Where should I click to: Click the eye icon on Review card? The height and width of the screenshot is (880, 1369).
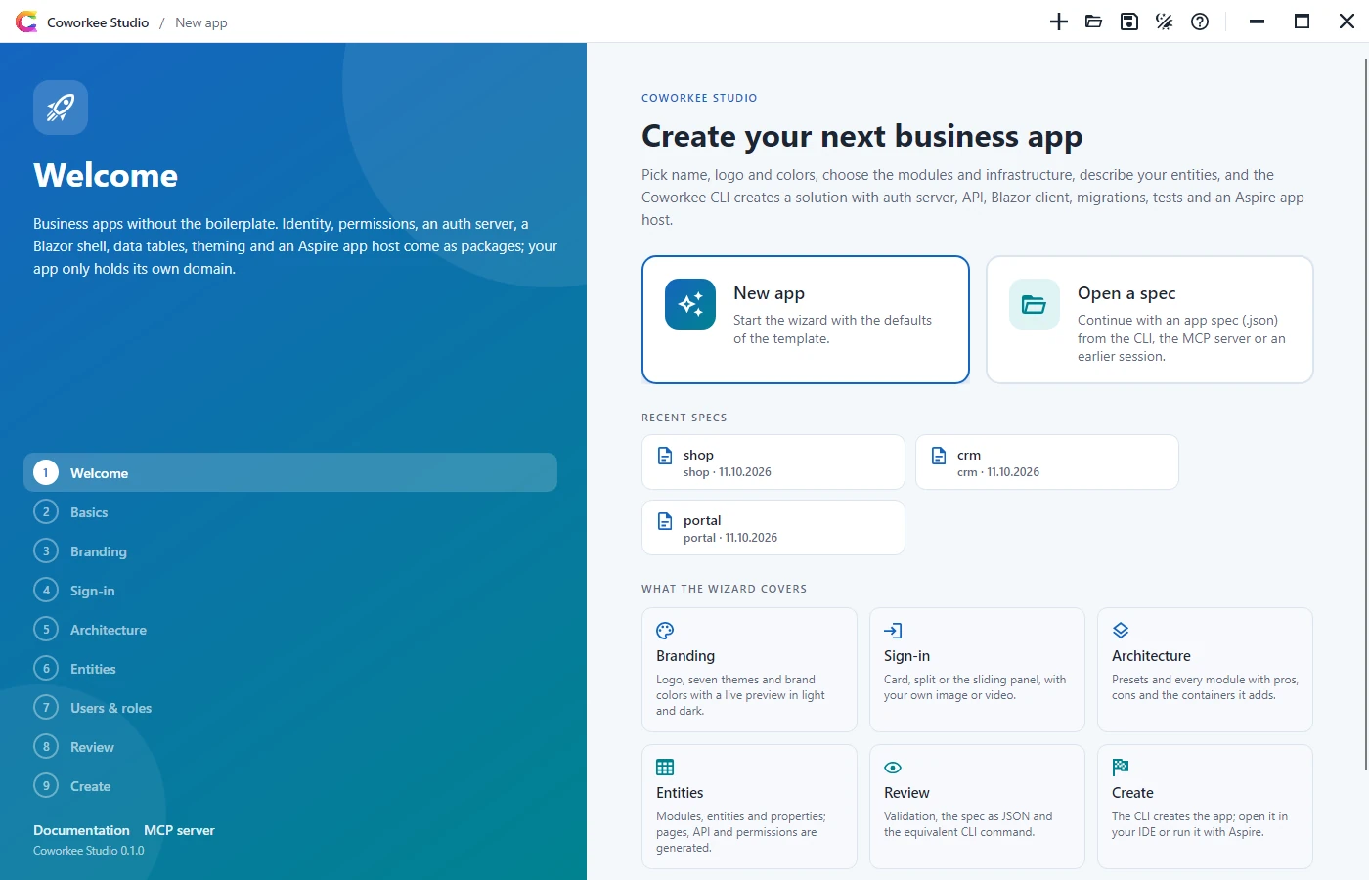[x=893, y=768]
